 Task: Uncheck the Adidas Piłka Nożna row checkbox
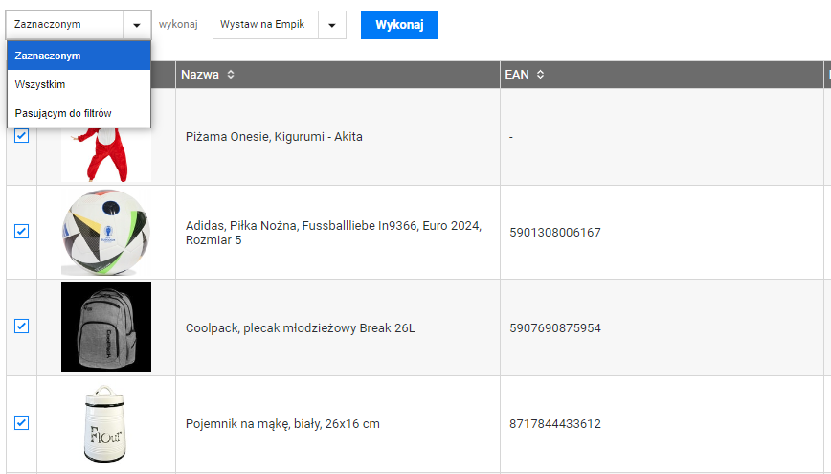pyautogui.click(x=21, y=232)
